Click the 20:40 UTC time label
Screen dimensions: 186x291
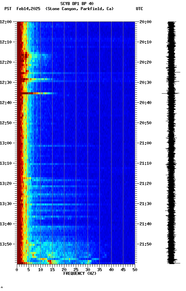146,103
